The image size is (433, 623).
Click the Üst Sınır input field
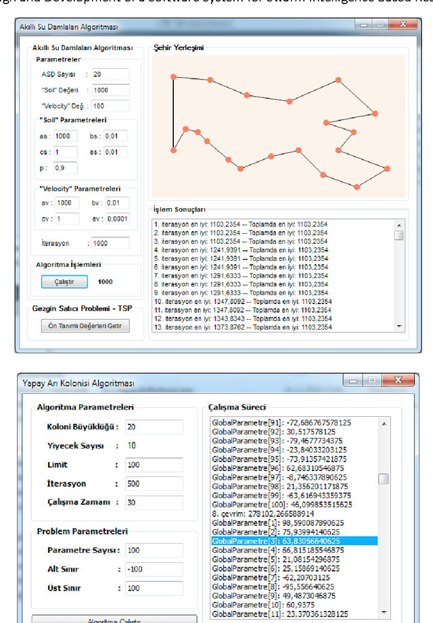(154, 589)
